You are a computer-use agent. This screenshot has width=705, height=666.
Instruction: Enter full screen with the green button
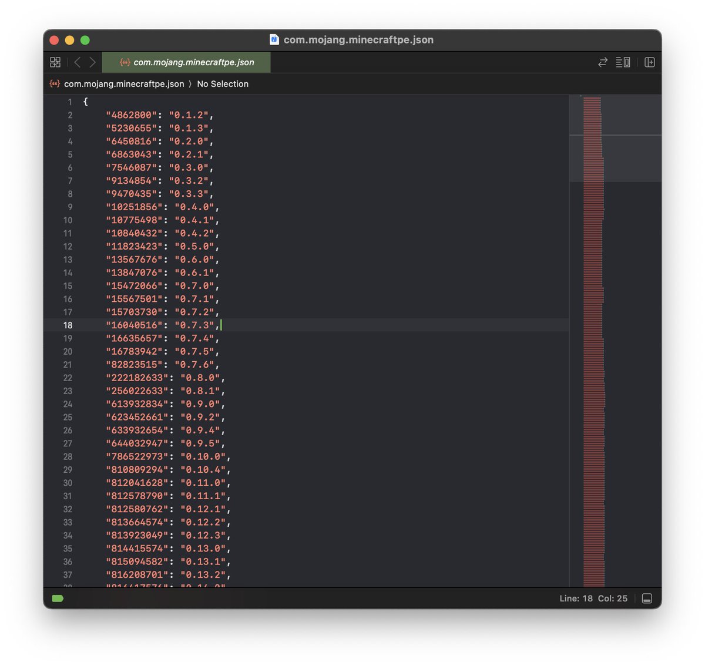[x=85, y=40]
